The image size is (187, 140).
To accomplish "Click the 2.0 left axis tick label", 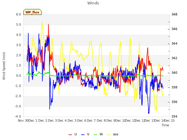I will [18, 55].
